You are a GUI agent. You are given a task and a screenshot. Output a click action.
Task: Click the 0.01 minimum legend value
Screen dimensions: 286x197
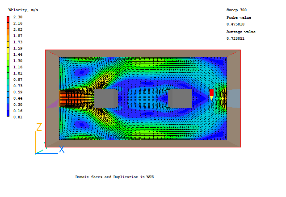[x=18, y=117]
